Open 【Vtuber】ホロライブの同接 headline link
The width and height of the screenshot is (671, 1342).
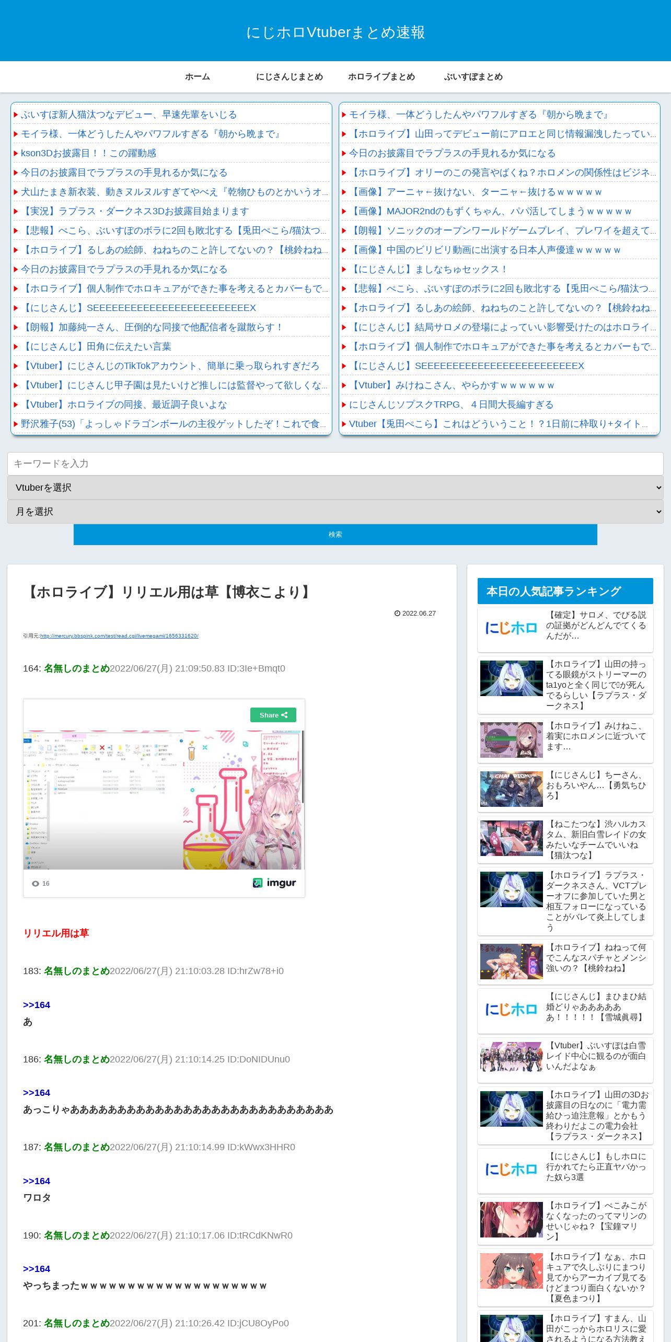[x=124, y=404]
